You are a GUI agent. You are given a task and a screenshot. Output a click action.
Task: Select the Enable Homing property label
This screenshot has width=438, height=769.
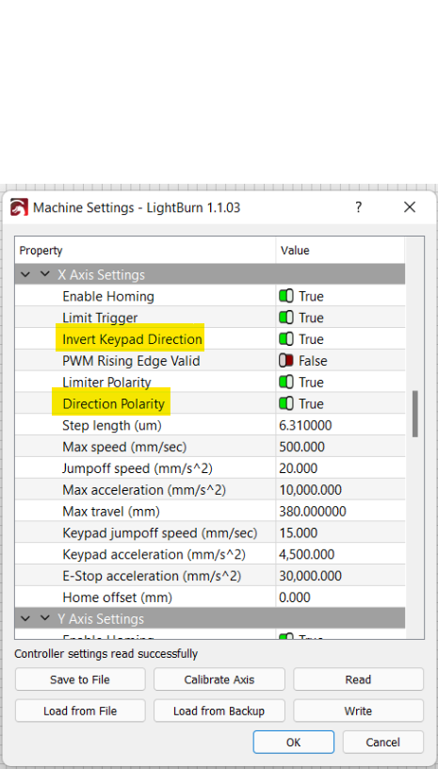pos(108,296)
